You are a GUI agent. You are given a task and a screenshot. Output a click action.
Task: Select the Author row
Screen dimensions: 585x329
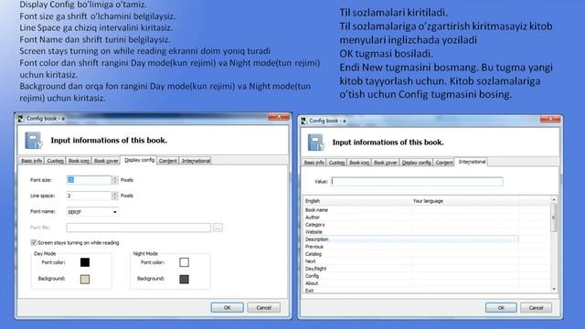(411, 218)
